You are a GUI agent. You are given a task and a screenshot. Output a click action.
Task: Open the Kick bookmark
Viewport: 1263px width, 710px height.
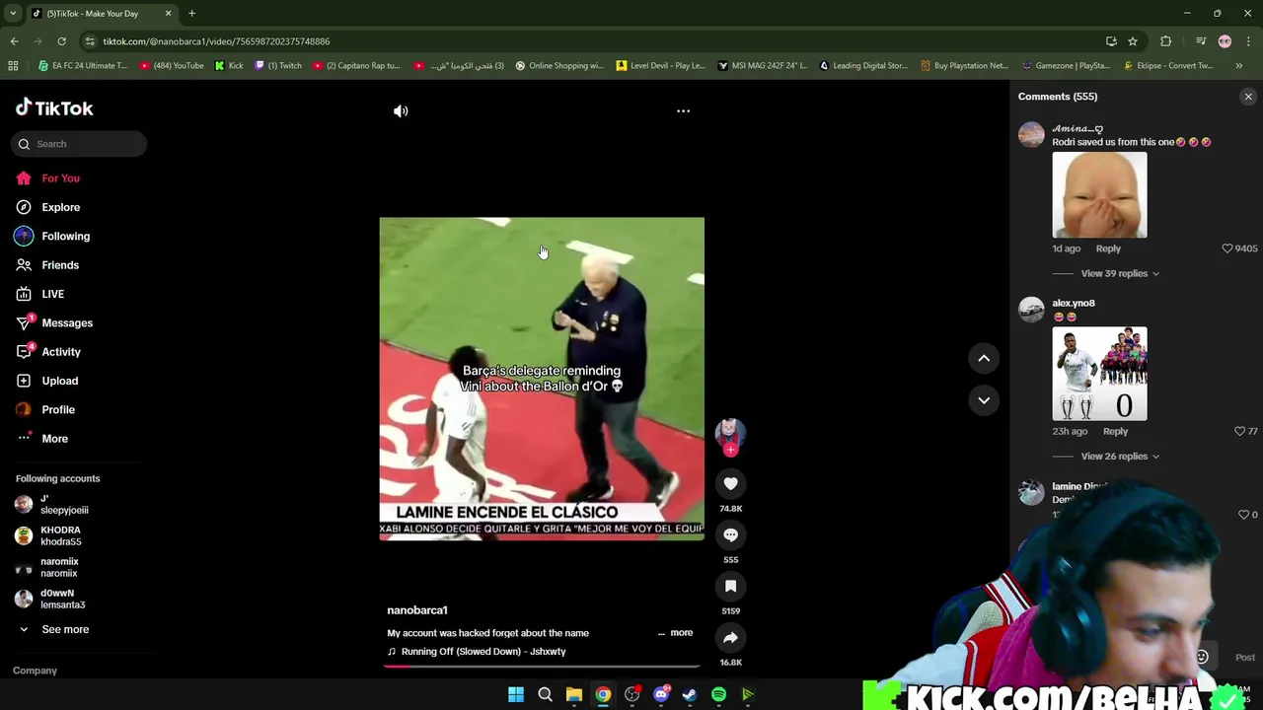tap(228, 66)
